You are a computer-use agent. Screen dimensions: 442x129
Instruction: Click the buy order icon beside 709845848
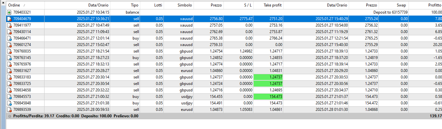coord(9,103)
